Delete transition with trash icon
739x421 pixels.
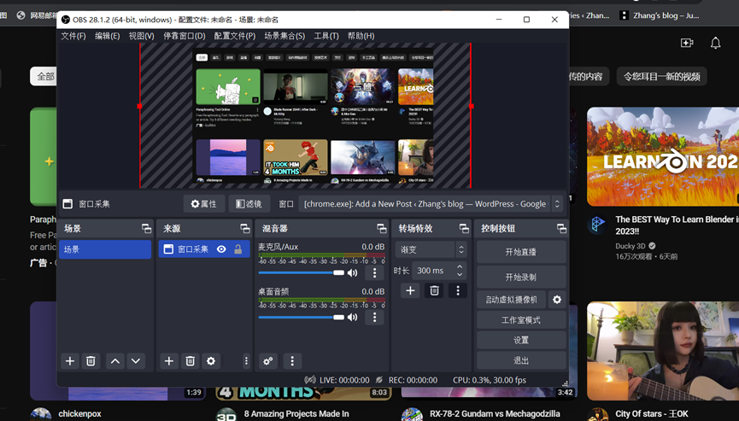[x=434, y=290]
